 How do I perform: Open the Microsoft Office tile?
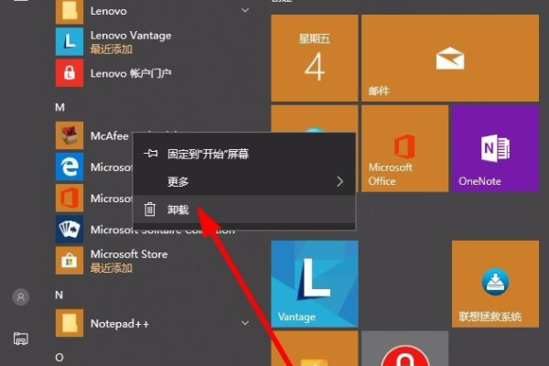point(404,148)
